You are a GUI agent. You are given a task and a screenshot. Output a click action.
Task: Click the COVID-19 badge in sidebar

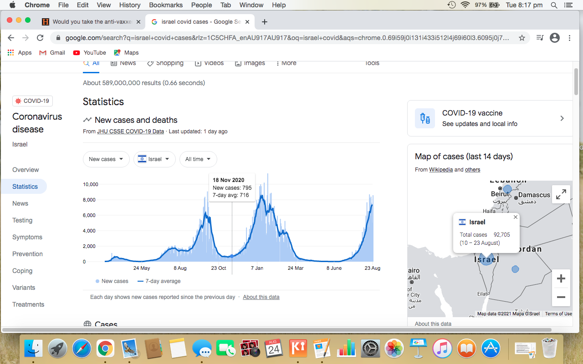point(32,101)
